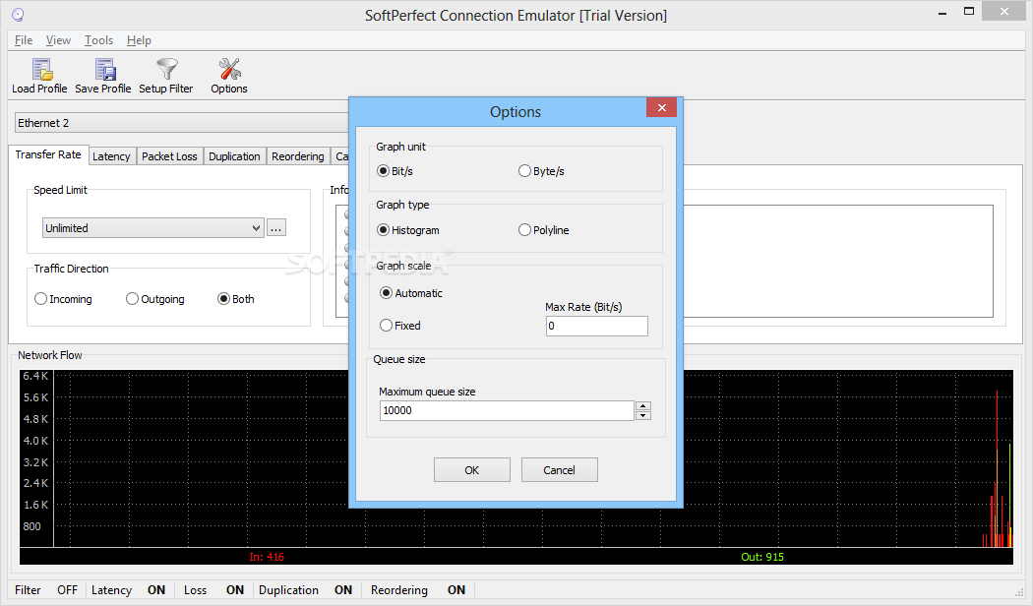
Task: Open the Ethernet 2 adapter dropdown
Action: pos(182,123)
